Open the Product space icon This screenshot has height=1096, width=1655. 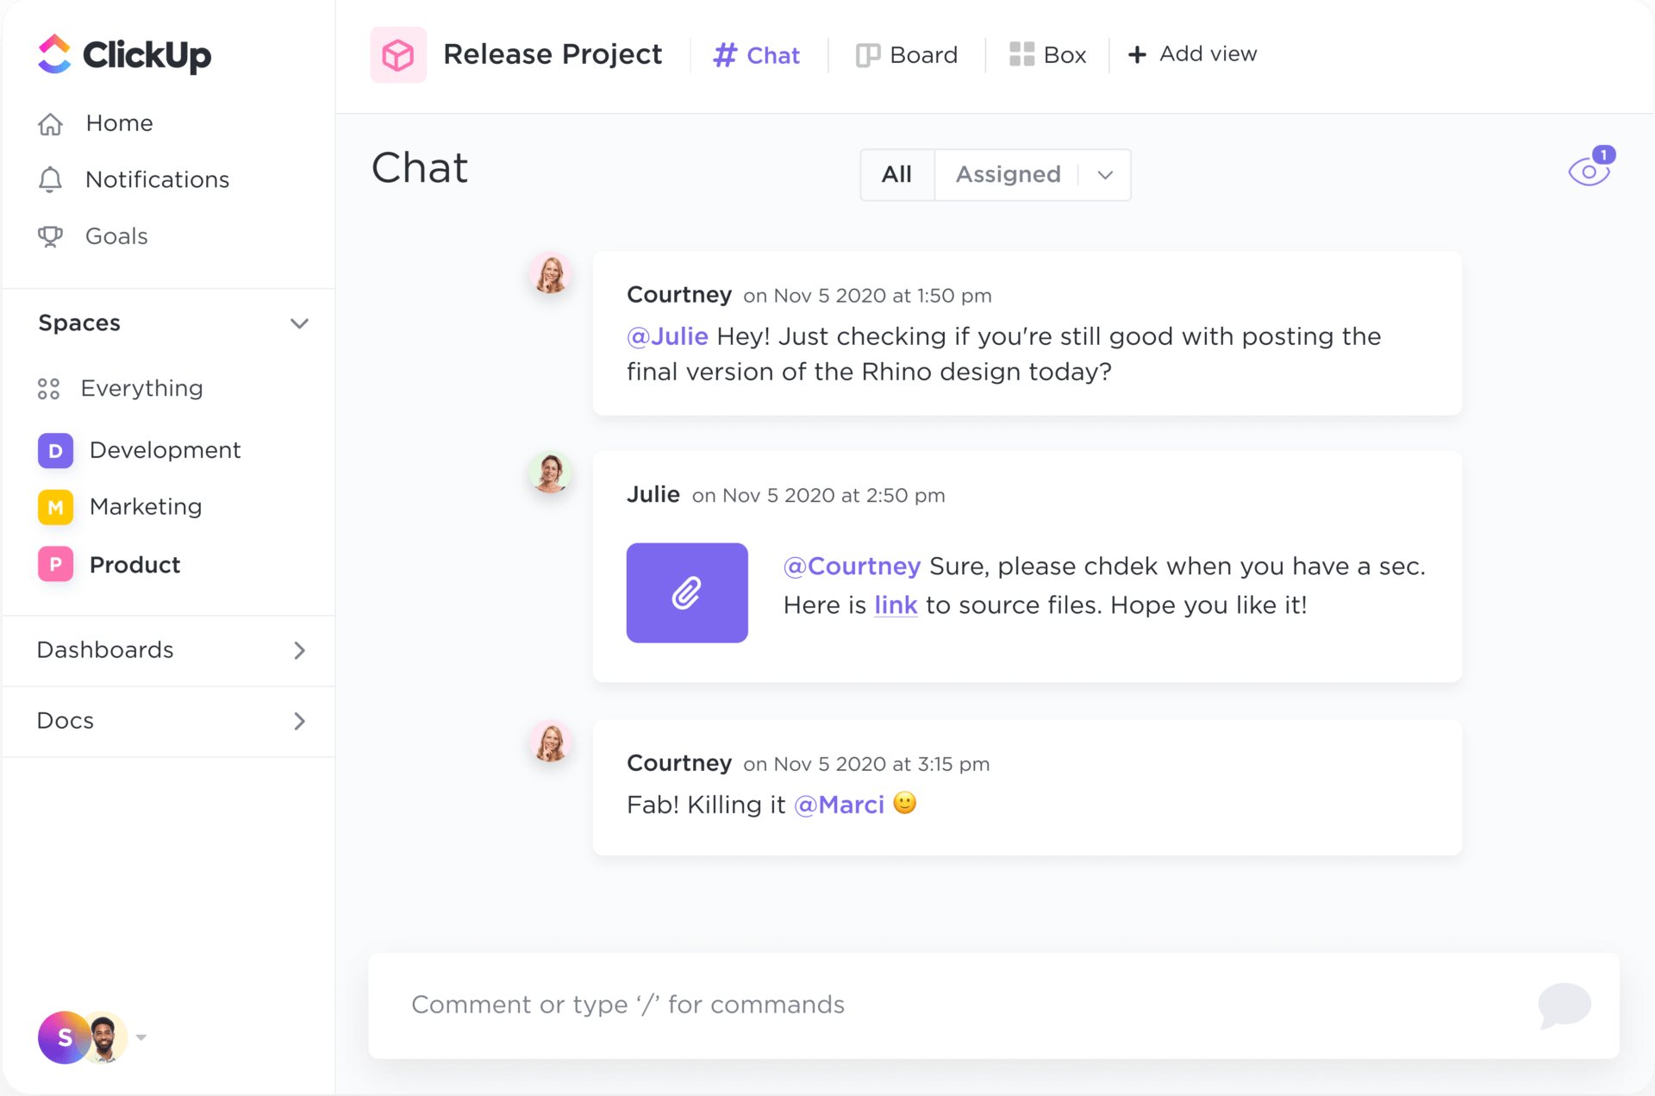55,565
